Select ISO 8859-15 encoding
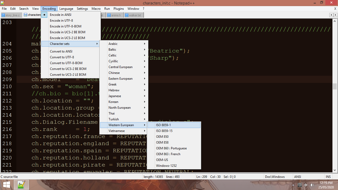The image size is (338, 190). point(174,131)
